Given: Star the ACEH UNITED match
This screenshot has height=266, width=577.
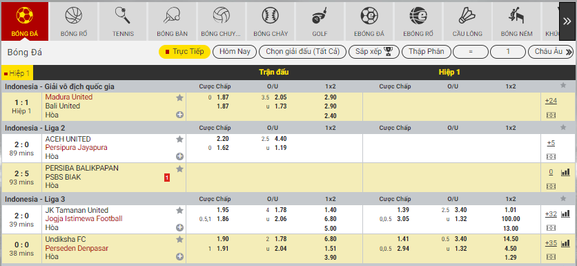Looking at the screenshot, I should (179, 140).
